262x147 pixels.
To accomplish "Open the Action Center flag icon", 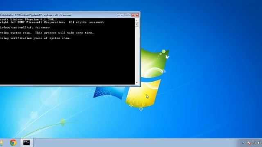I will (249, 143).
